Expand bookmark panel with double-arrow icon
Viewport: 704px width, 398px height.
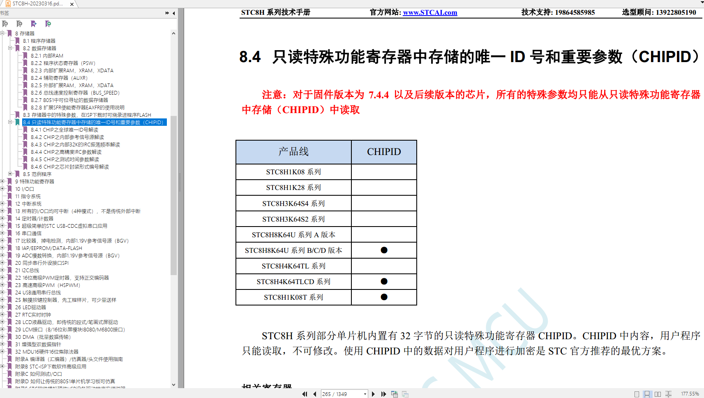coord(167,13)
